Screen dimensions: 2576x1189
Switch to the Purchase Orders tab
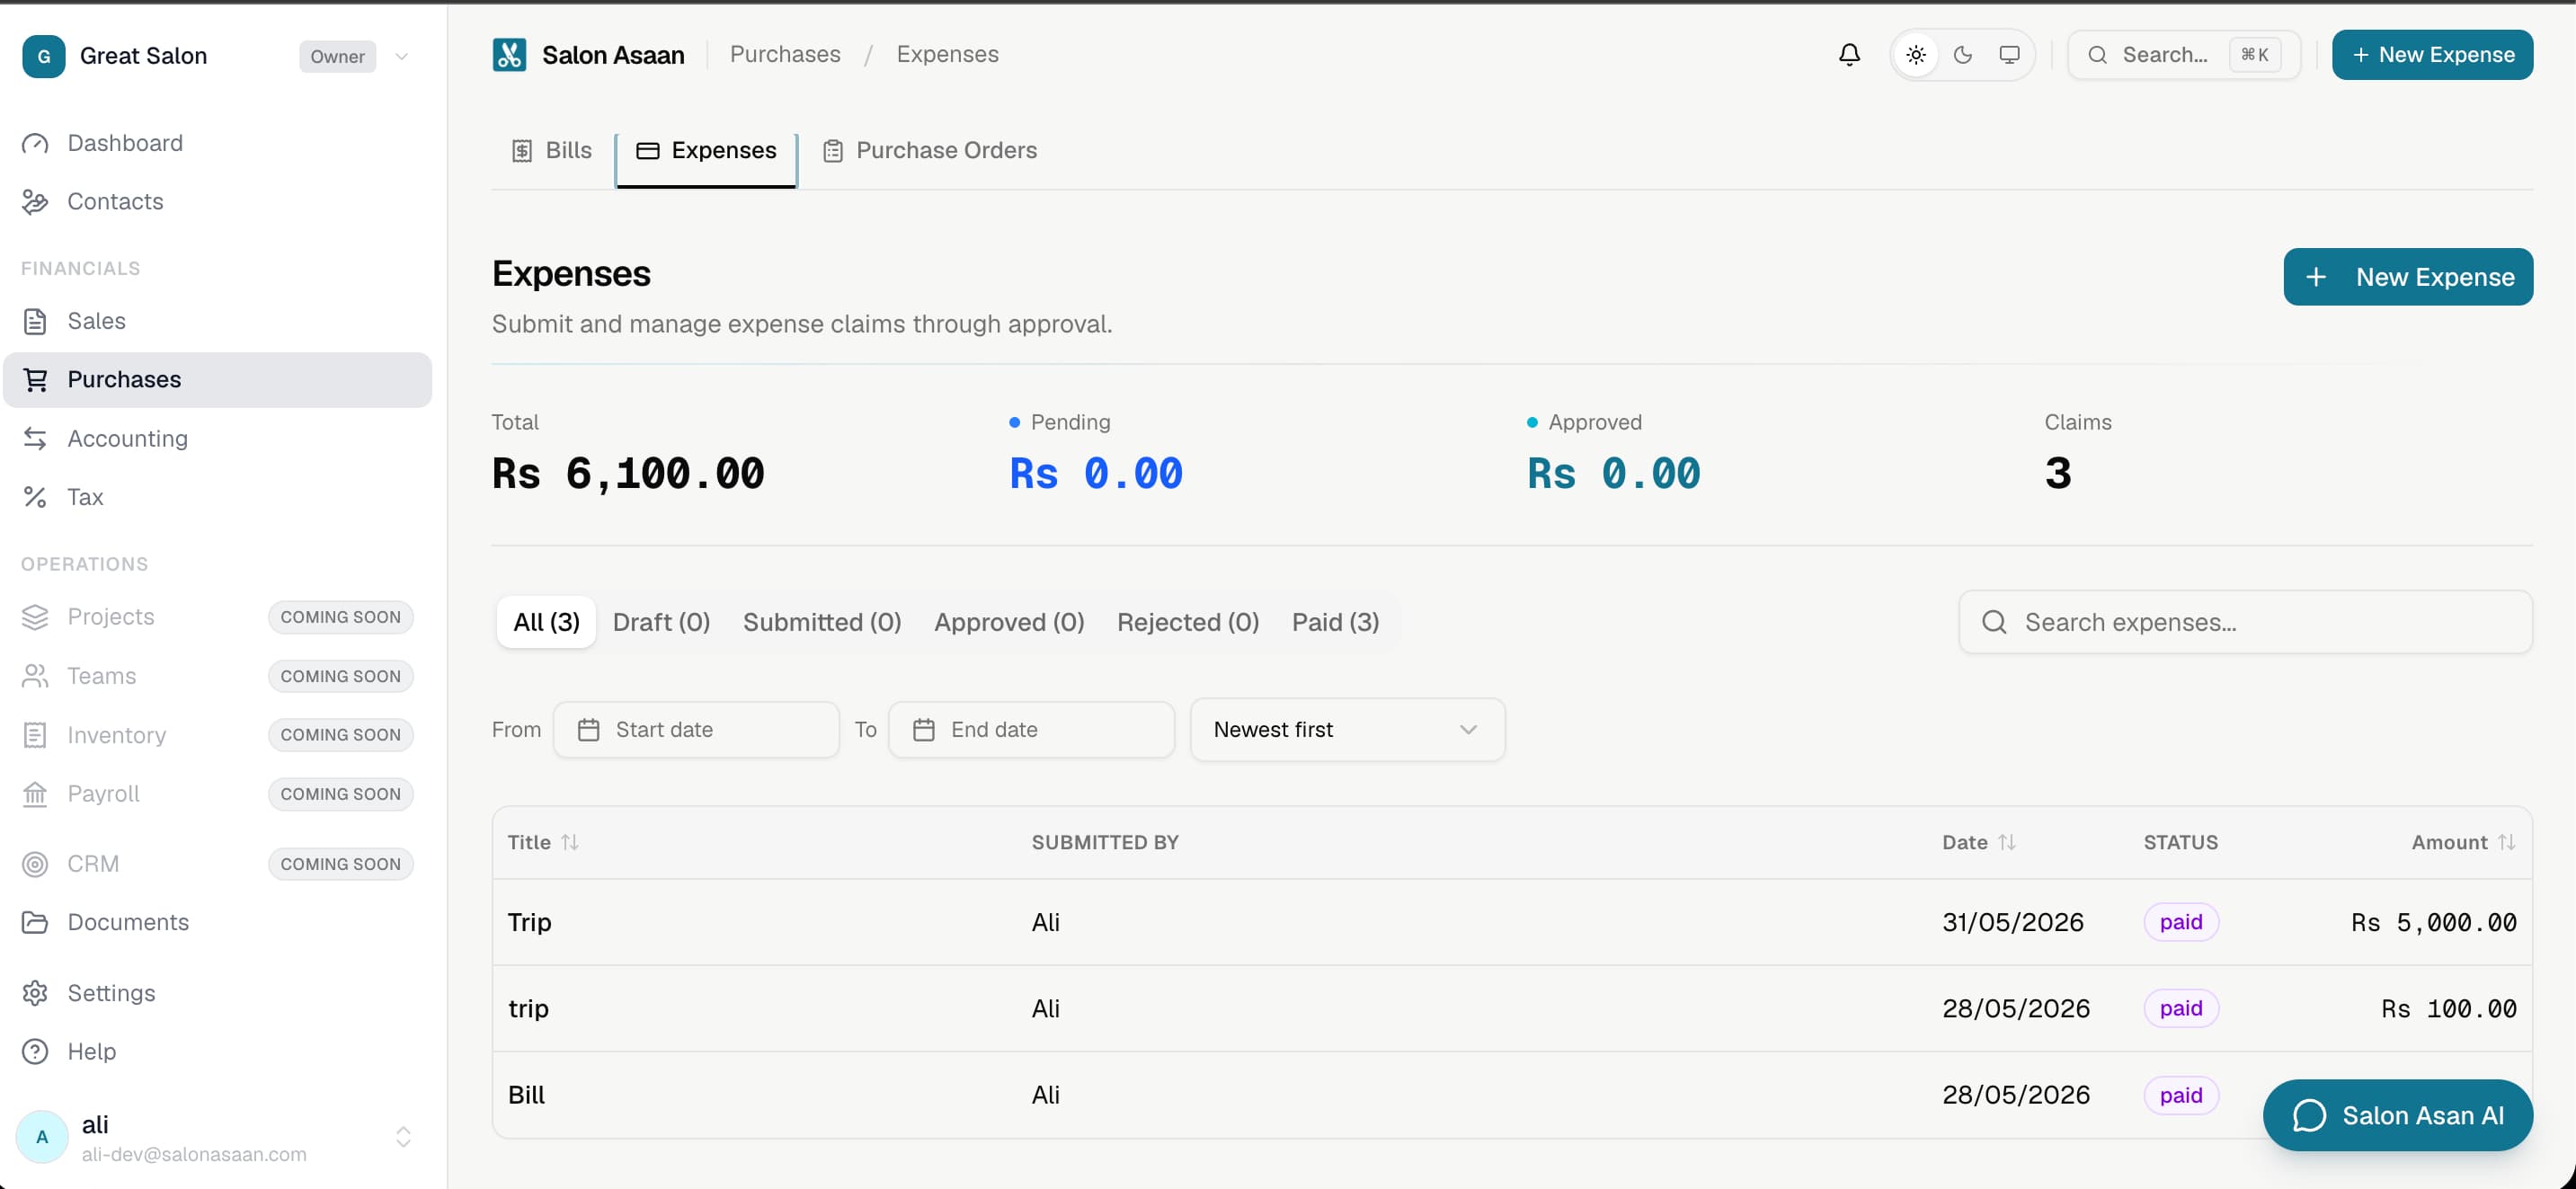click(930, 151)
